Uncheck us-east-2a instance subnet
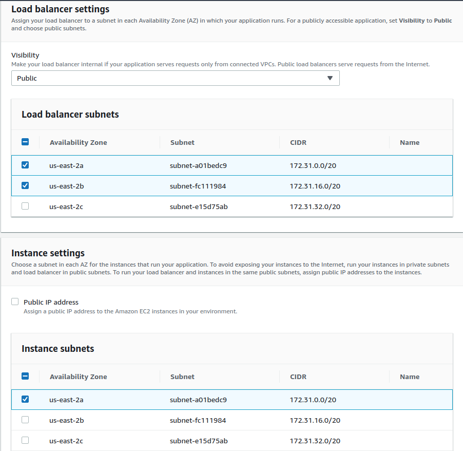Viewport: 463px width, 451px height. tap(25, 399)
